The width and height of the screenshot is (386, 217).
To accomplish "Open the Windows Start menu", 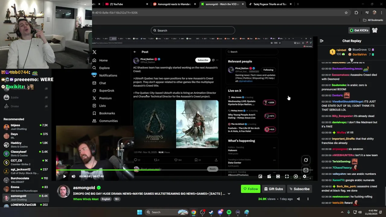I will coord(140,212).
